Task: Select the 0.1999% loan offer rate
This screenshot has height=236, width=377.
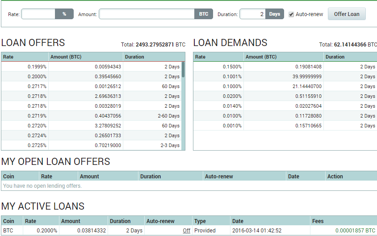Action: pyautogui.click(x=37, y=67)
